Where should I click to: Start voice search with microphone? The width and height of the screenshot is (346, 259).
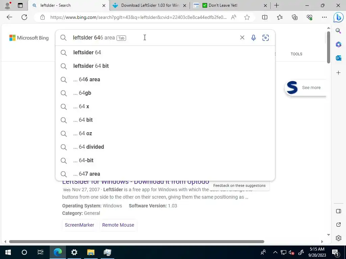(x=253, y=38)
